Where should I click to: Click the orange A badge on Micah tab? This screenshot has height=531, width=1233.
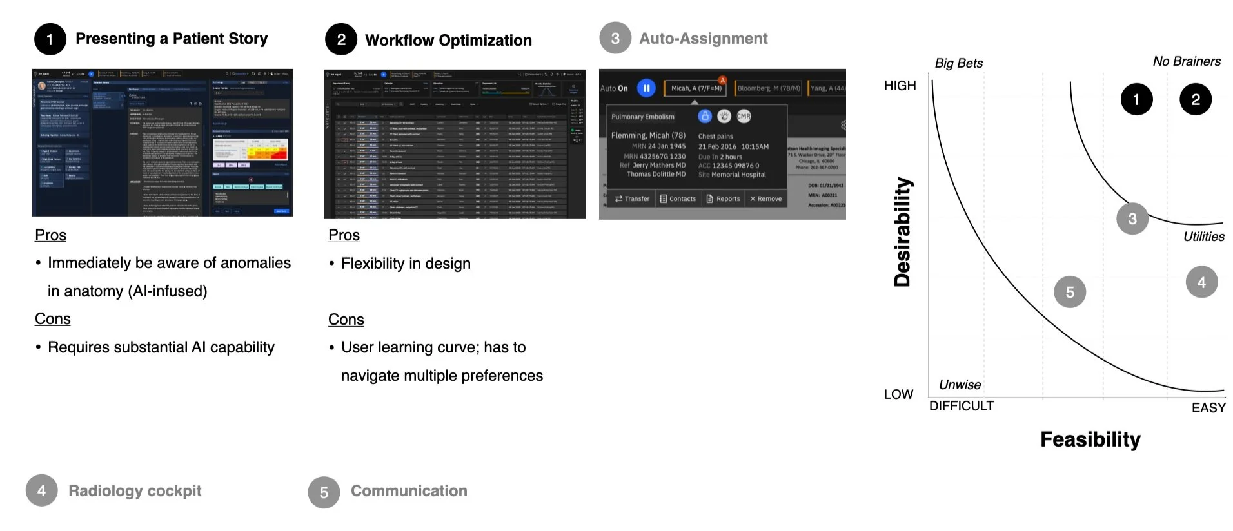point(722,81)
